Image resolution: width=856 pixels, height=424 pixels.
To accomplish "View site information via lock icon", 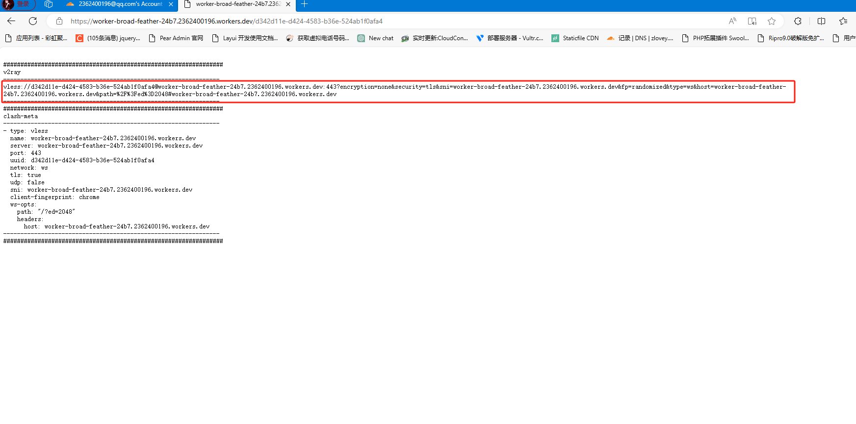I will pyautogui.click(x=59, y=21).
